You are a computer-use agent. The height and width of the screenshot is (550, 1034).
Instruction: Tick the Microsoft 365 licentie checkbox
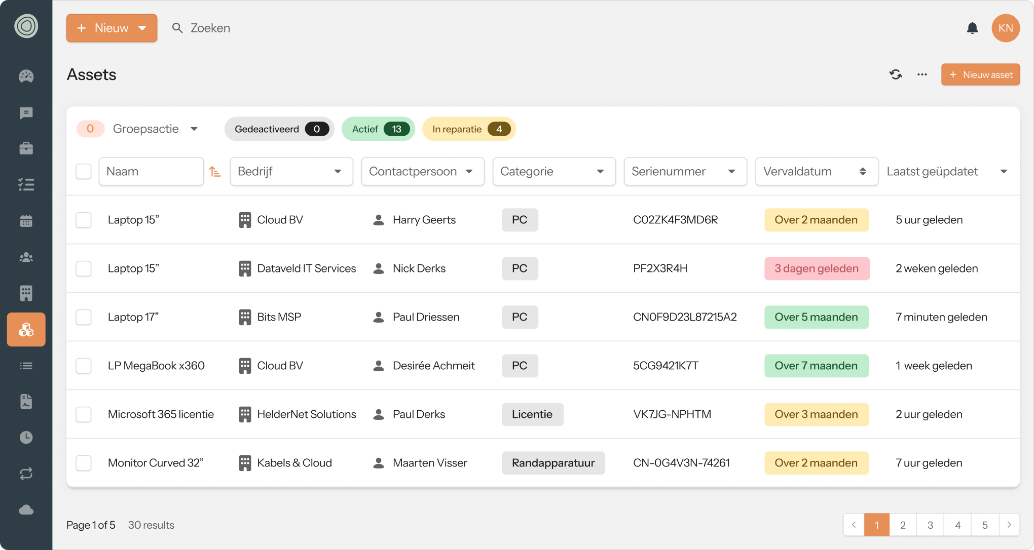pyautogui.click(x=84, y=415)
